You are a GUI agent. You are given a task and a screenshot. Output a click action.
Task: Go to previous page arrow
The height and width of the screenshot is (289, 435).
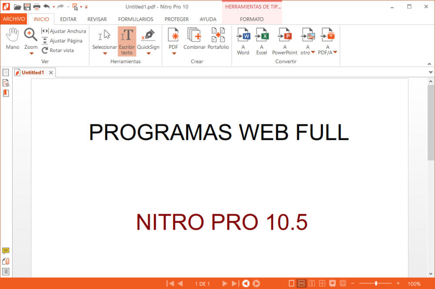click(x=181, y=283)
